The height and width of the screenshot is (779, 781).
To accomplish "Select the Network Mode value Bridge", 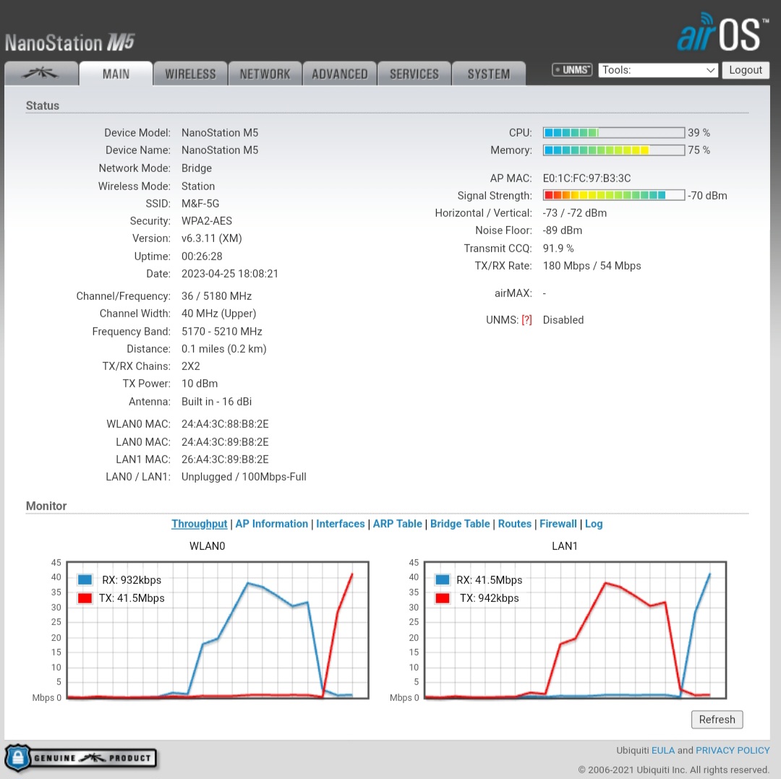I will click(196, 168).
